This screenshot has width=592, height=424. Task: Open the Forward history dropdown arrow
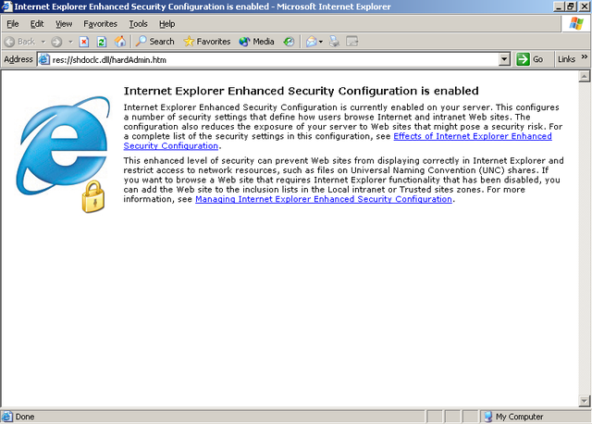[x=70, y=42]
